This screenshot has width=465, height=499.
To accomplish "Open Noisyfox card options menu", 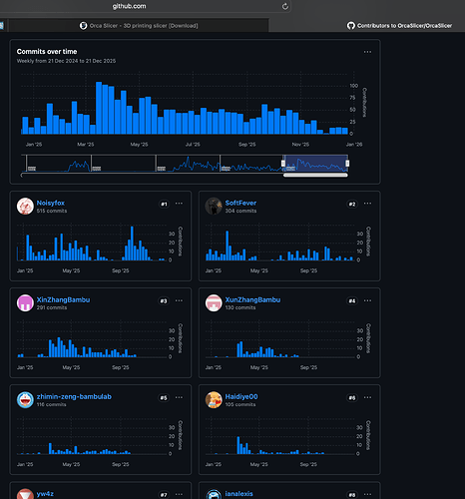I will pos(179,204).
